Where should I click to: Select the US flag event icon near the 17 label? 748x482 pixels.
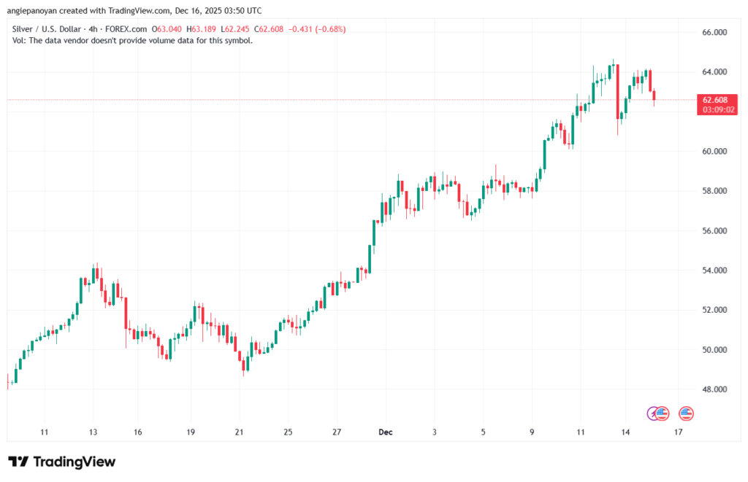687,413
